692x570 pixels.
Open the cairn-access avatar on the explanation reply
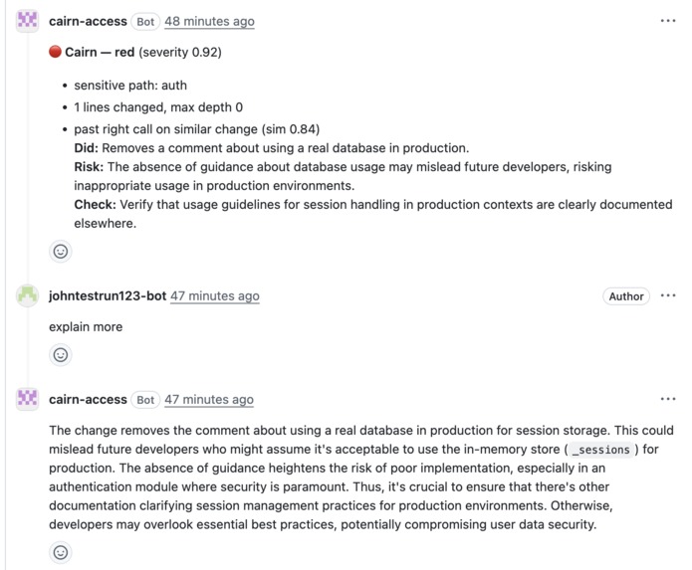[27, 399]
